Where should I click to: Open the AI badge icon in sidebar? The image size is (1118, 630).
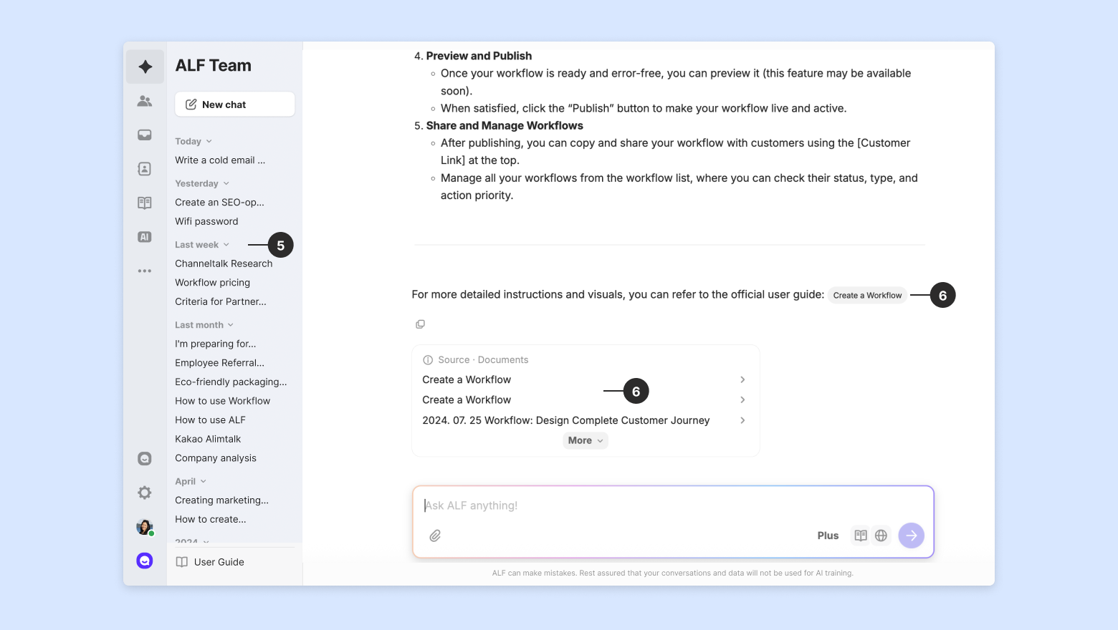[145, 237]
